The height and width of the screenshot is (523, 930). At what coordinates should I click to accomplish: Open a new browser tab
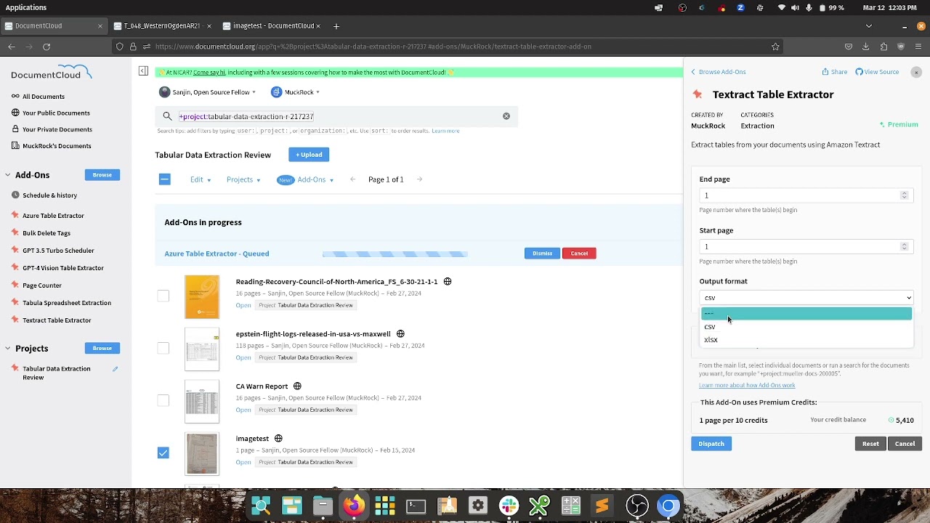click(336, 26)
